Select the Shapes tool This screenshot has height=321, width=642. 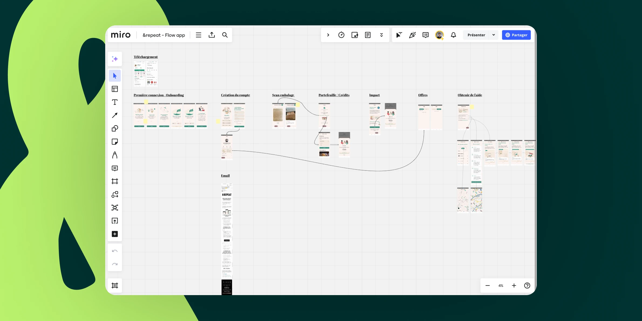[x=115, y=129]
